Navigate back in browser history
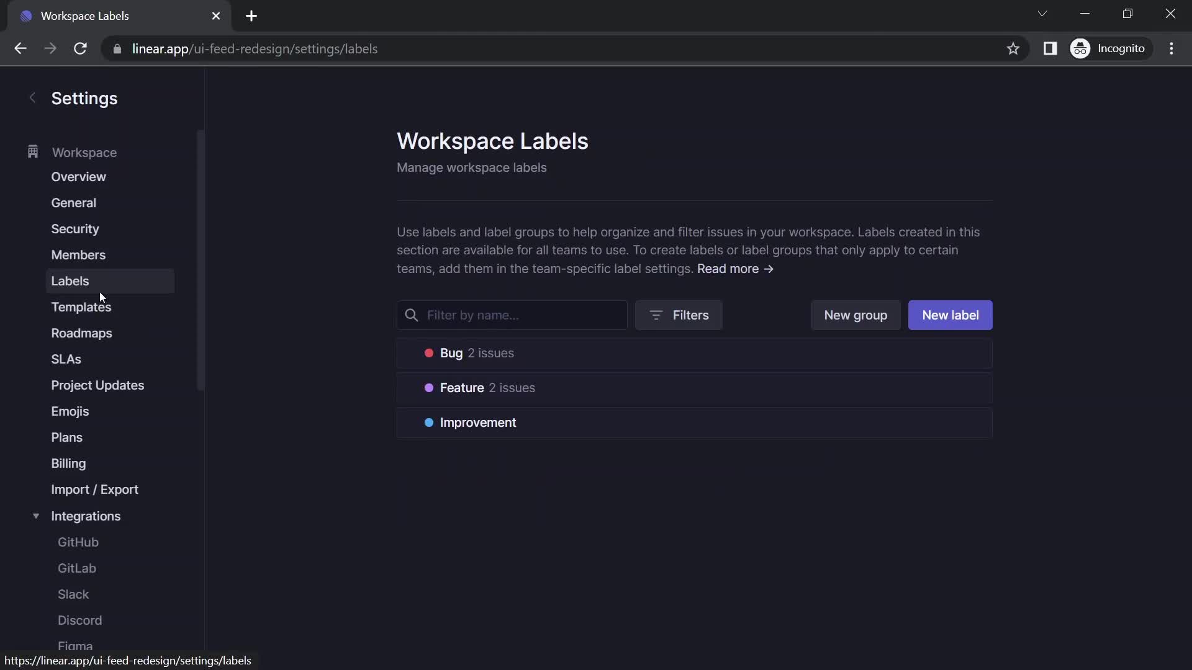This screenshot has height=670, width=1192. (x=20, y=48)
